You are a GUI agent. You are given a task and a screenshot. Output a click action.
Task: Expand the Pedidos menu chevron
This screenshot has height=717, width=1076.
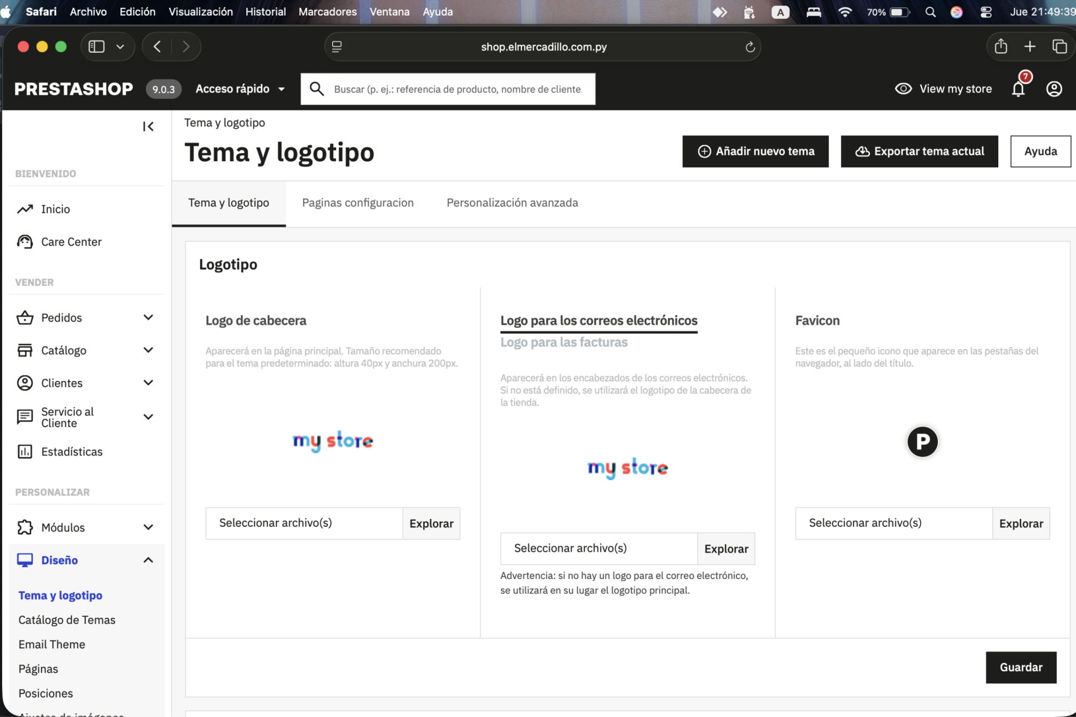pyautogui.click(x=148, y=317)
